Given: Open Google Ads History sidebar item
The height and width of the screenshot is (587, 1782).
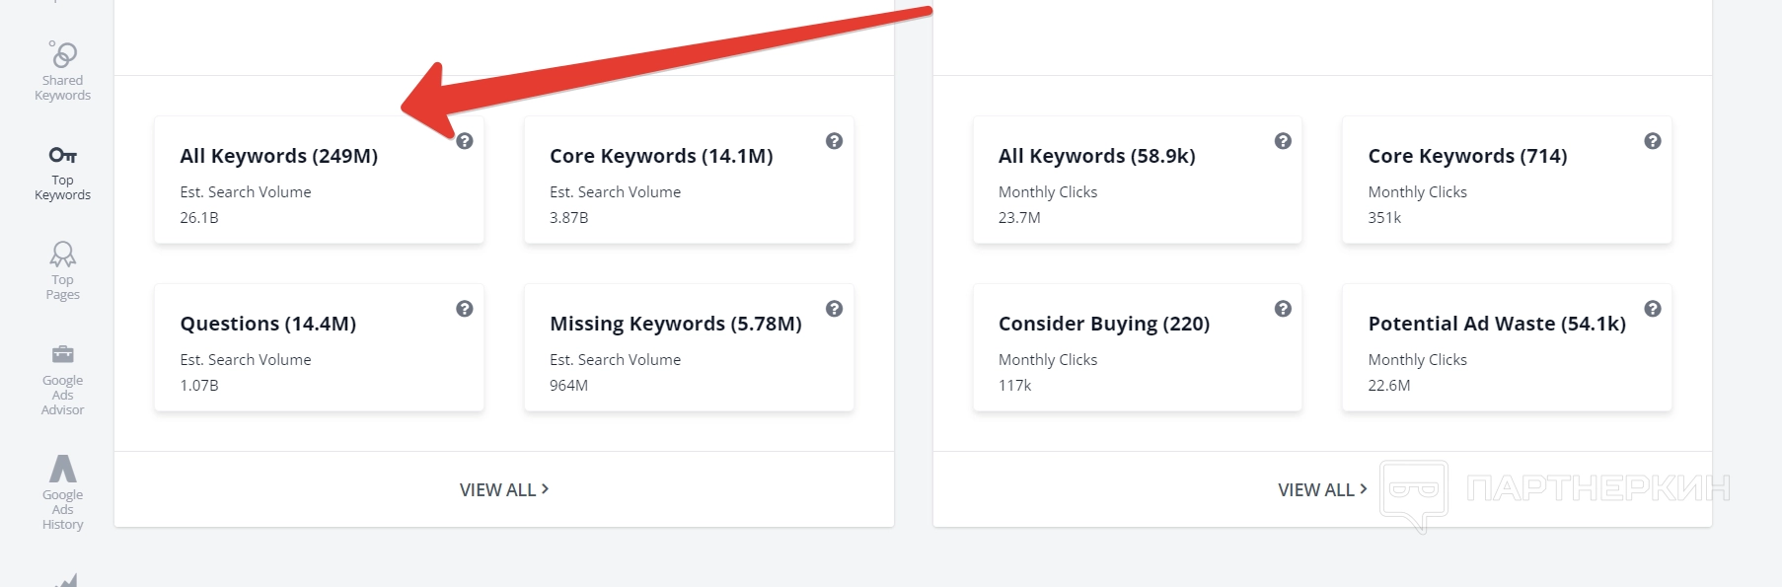Looking at the screenshot, I should click(62, 492).
